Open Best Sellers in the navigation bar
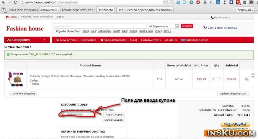This screenshot has height=139, width=258. (x=88, y=40)
